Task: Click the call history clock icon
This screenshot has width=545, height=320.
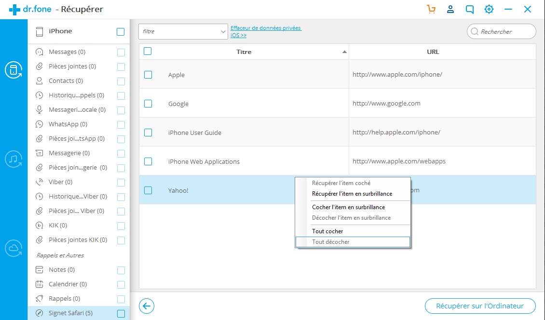Action: (x=39, y=95)
